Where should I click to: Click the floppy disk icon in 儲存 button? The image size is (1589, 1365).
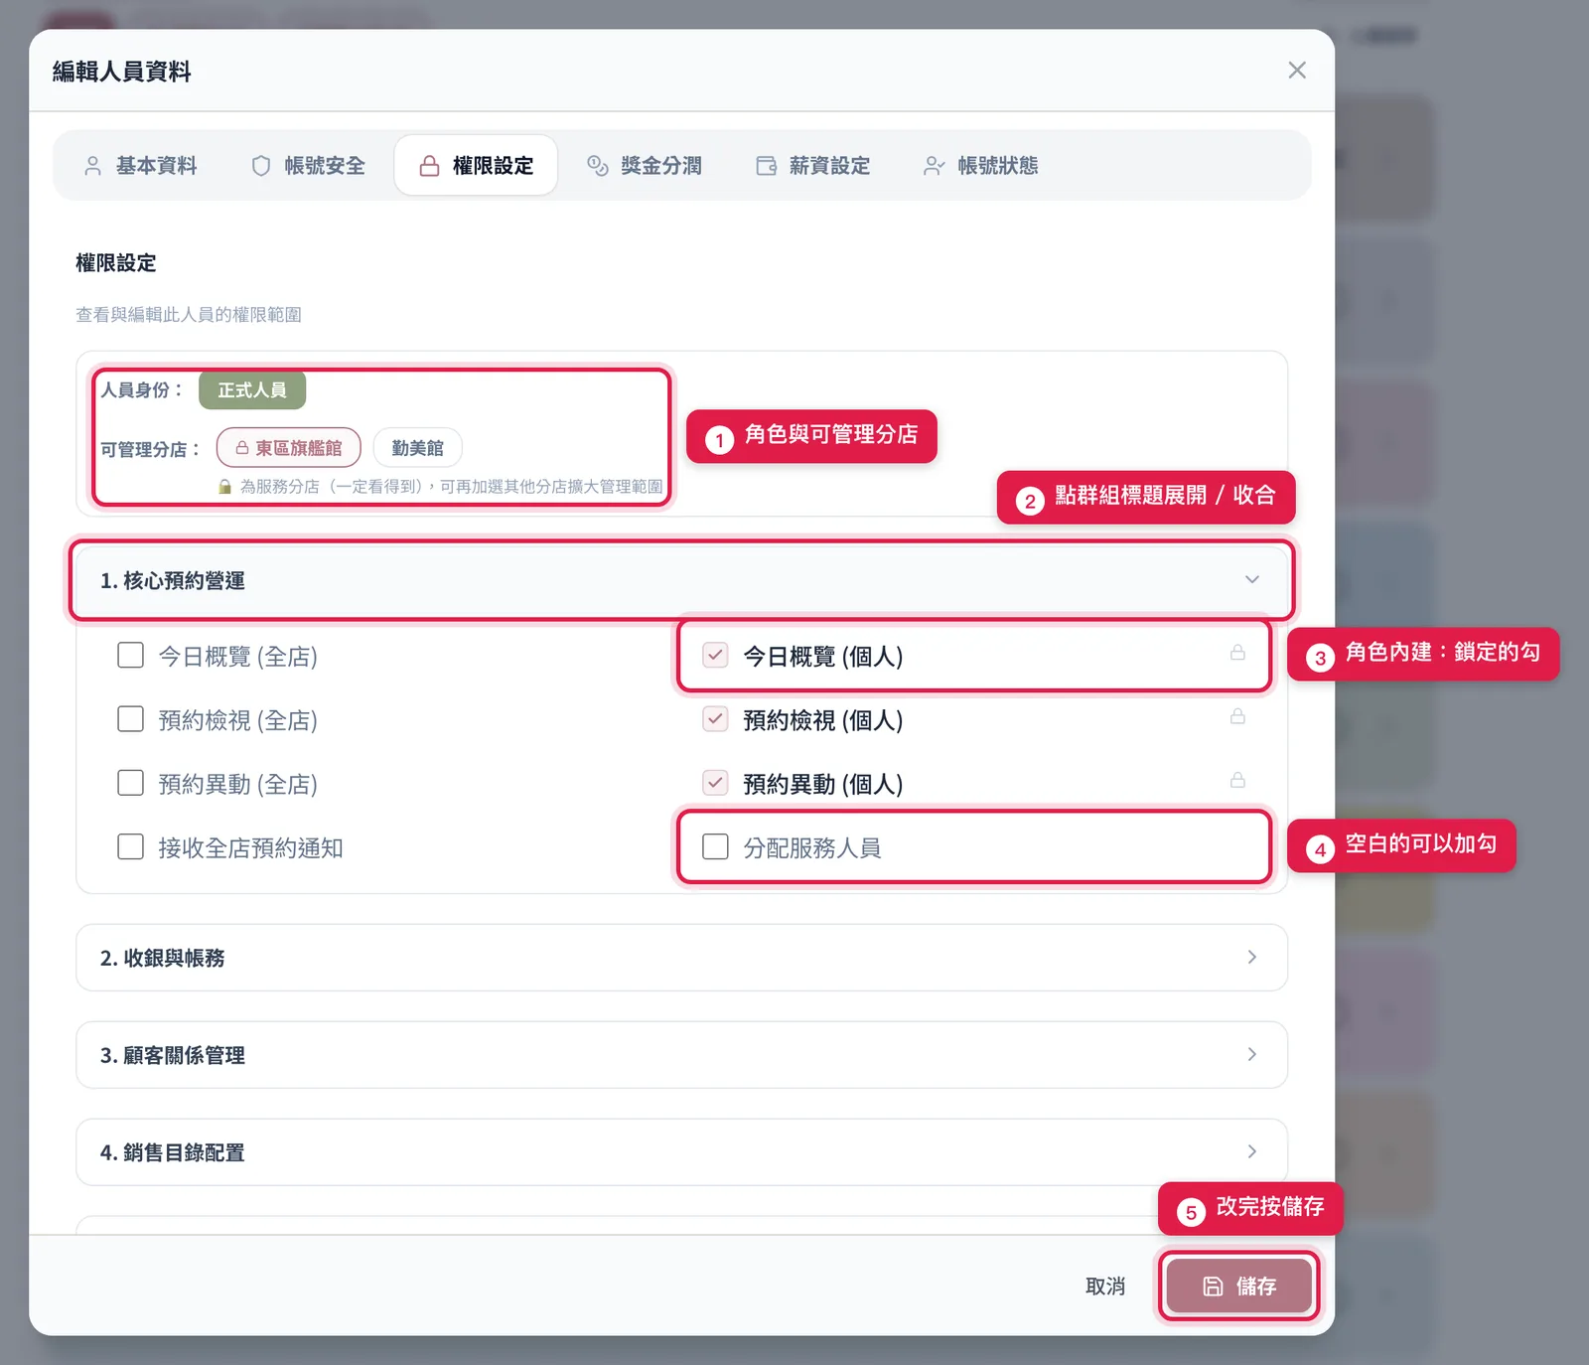[1213, 1287]
